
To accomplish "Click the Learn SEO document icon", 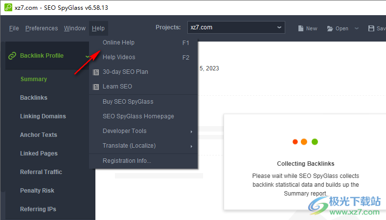I will click(96, 87).
